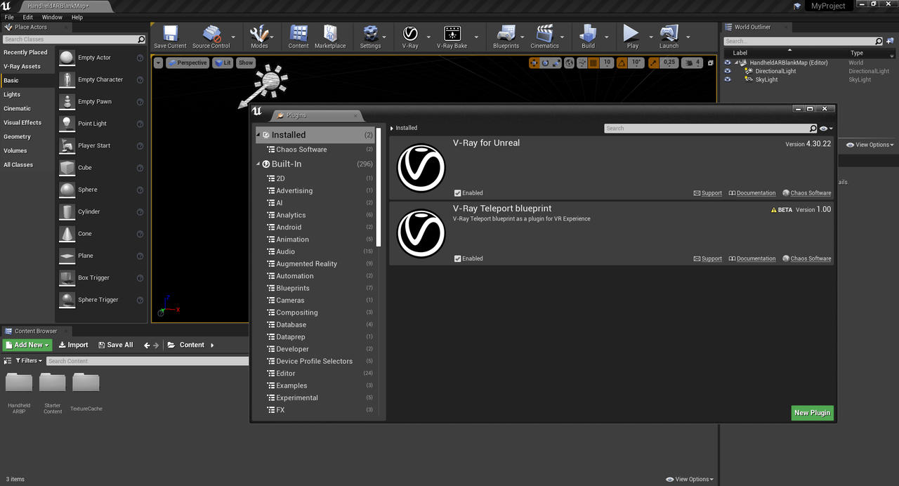Open plugin search options eye dropdown
Screen dimensions: 899x486
[826, 129]
